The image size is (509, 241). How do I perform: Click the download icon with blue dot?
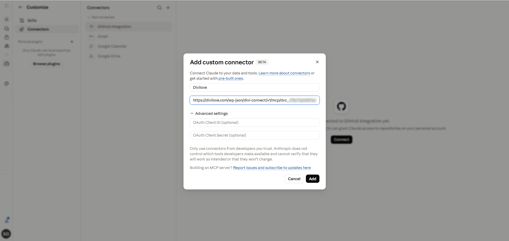pyautogui.click(x=7, y=220)
